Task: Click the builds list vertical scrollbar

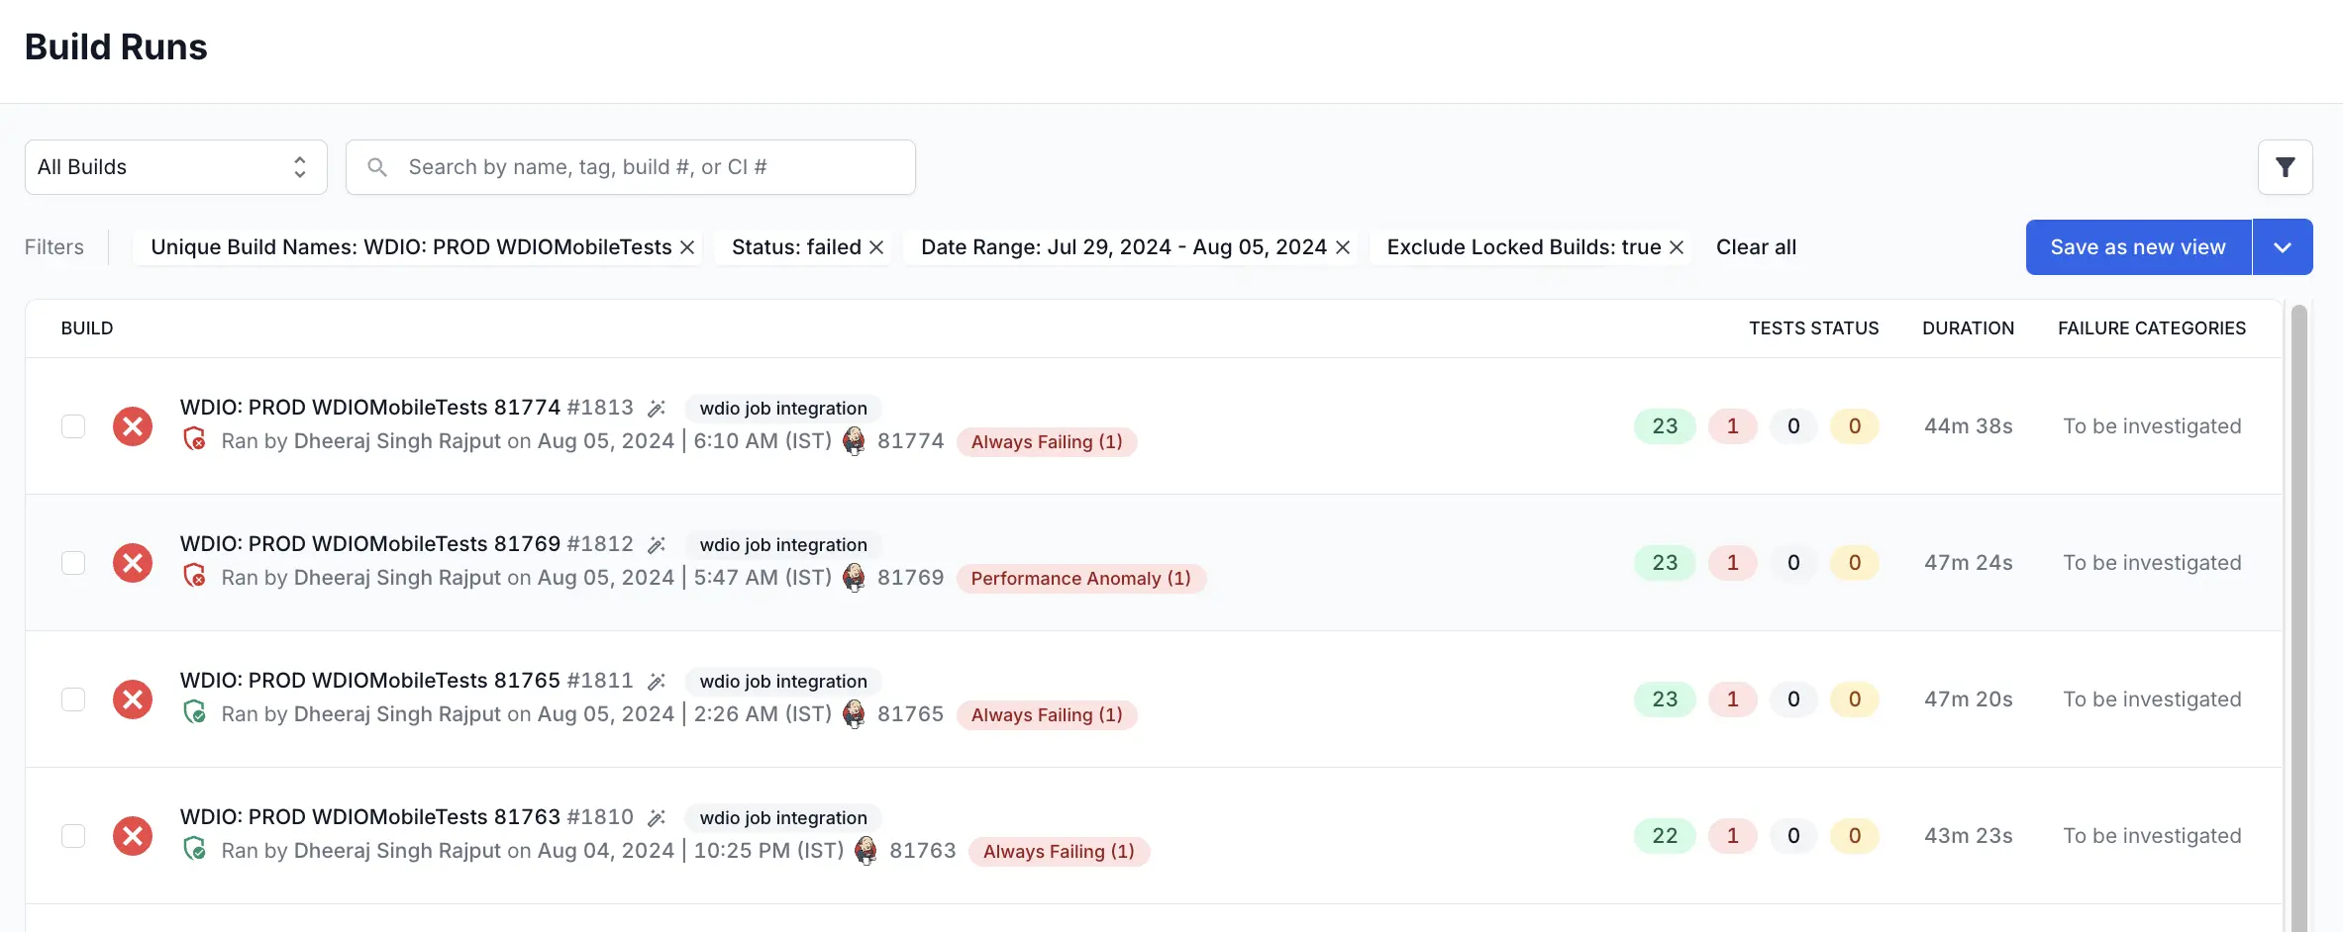Action: coord(2298,613)
